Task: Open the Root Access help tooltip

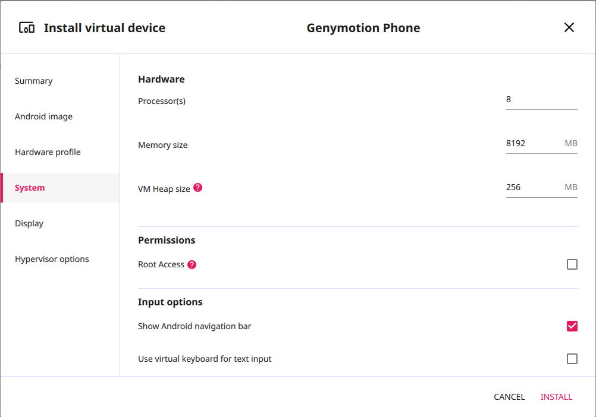Action: coord(192,264)
